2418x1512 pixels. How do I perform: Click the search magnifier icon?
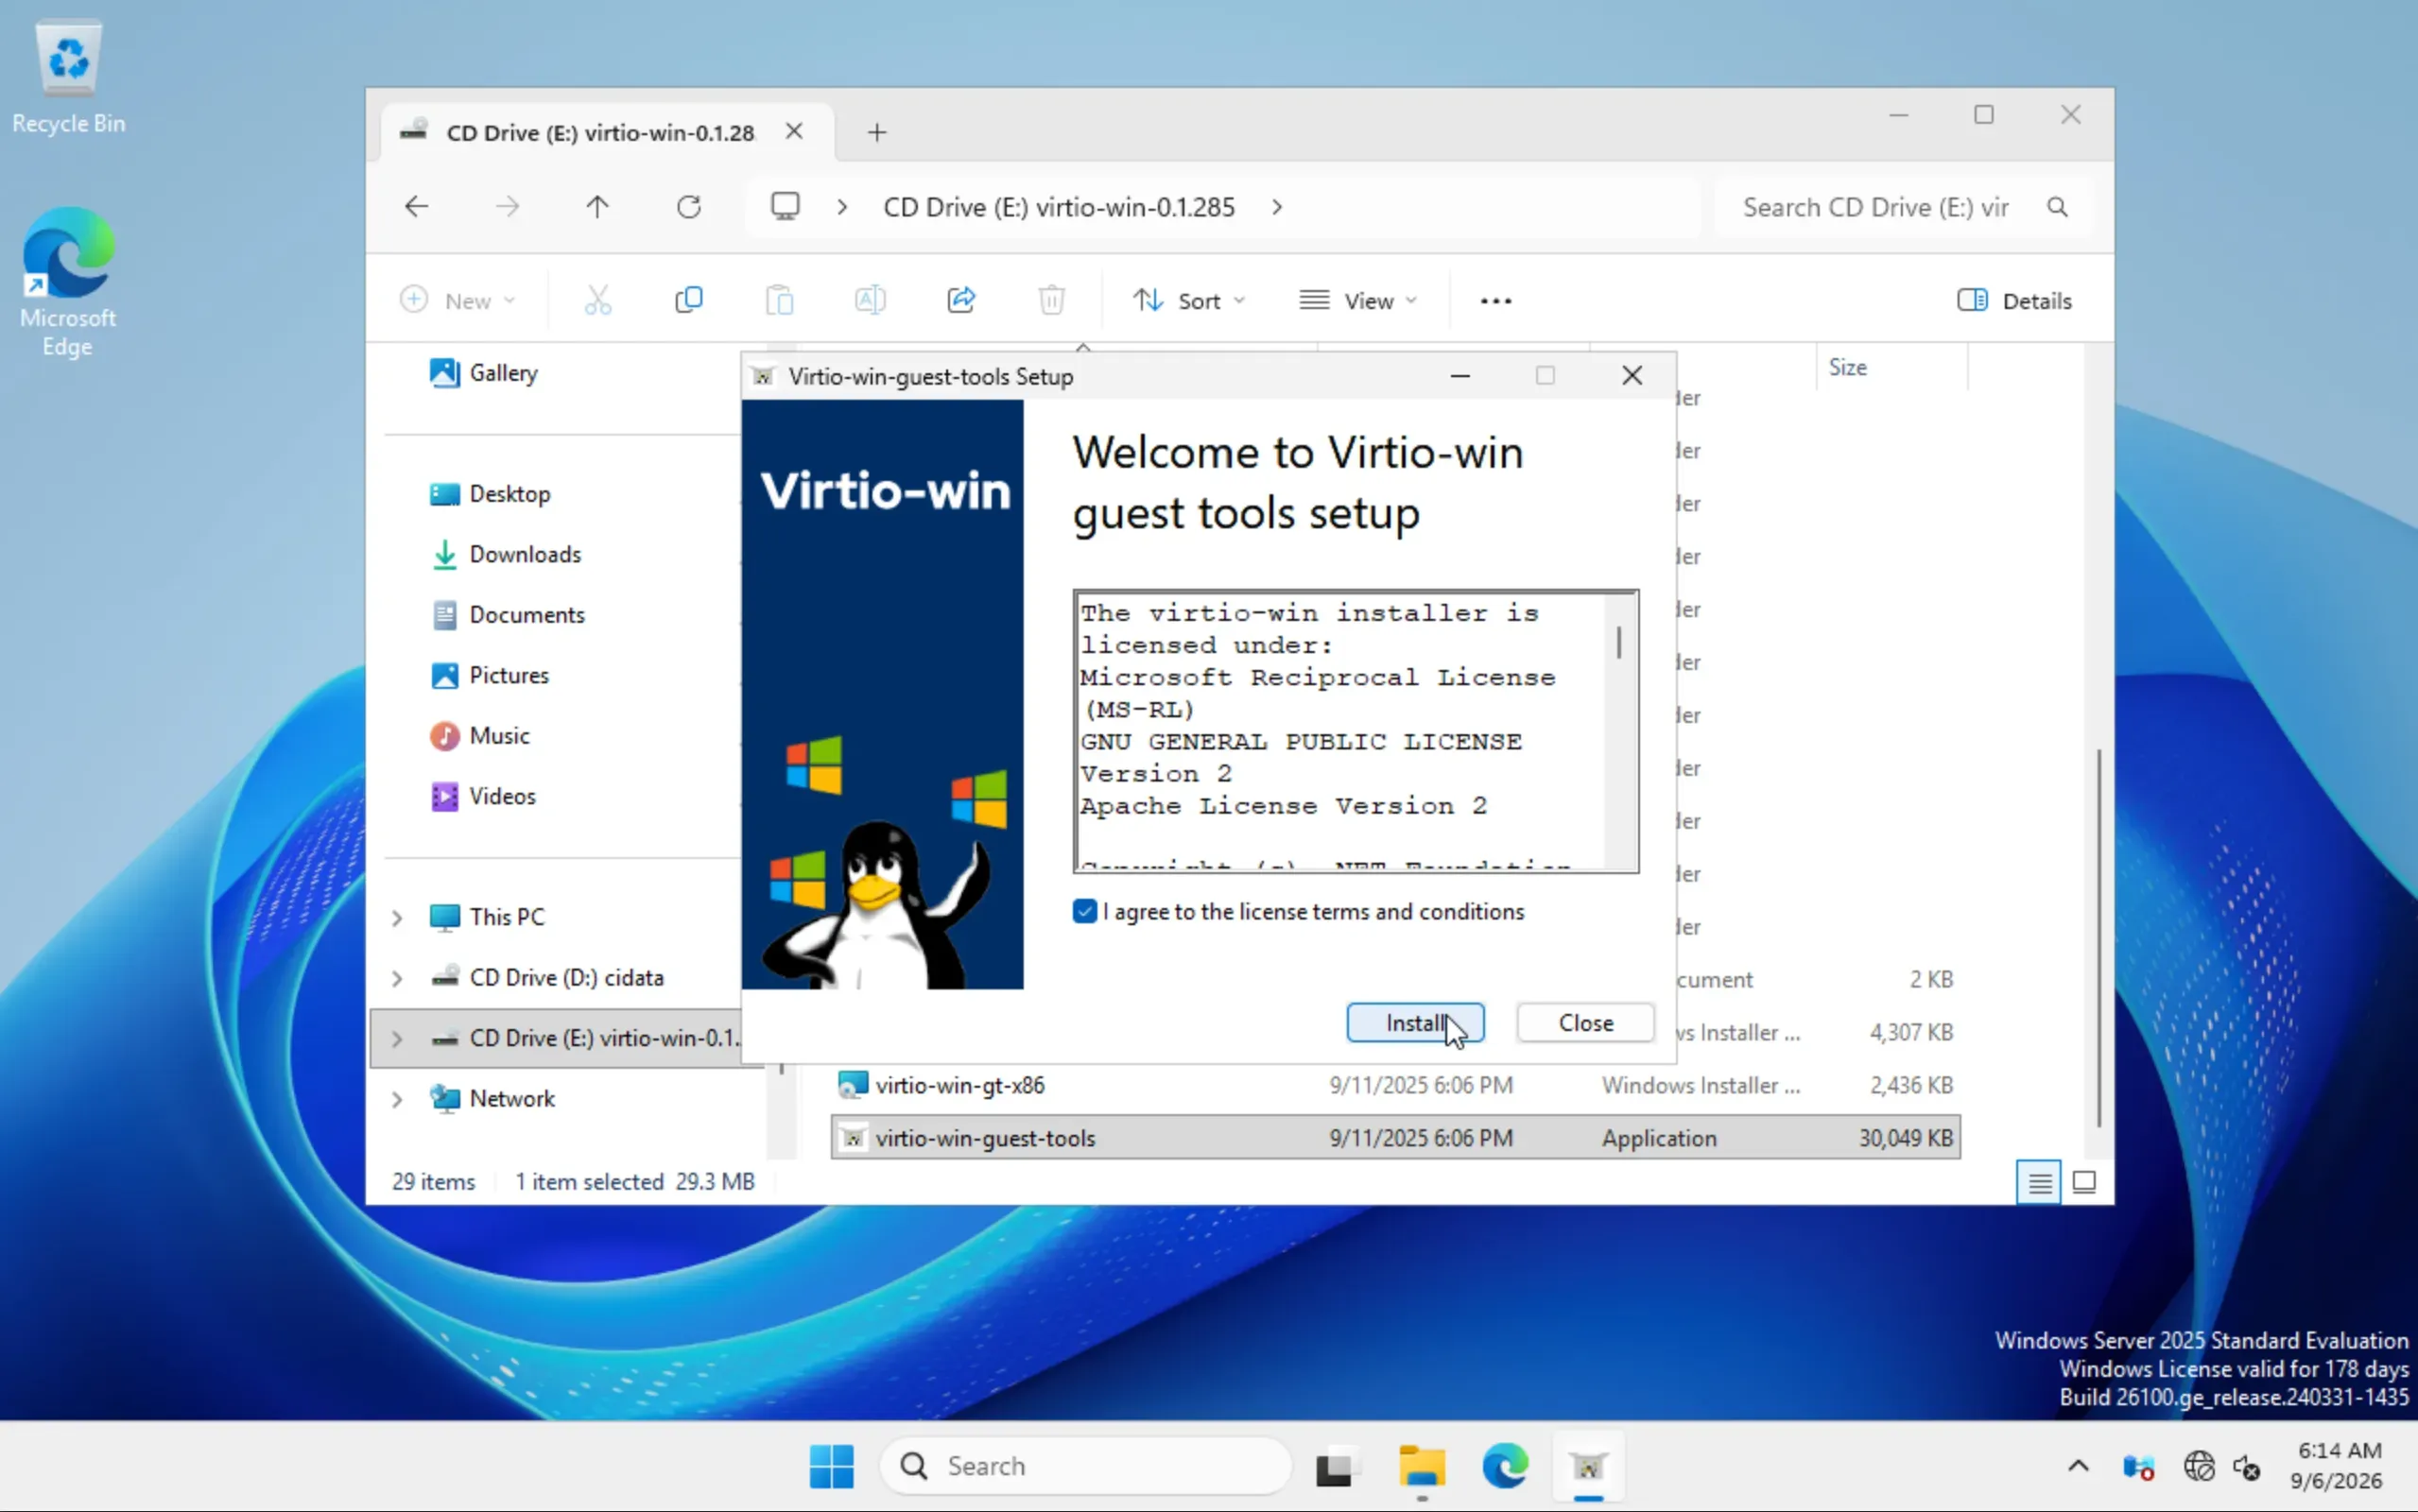click(2057, 207)
